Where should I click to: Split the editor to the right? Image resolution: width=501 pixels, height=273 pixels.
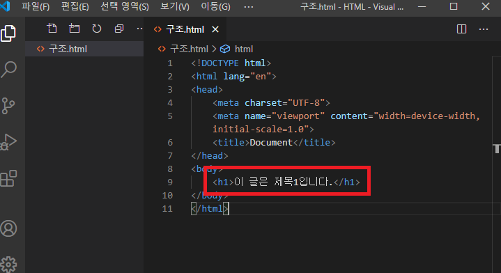pos(461,29)
